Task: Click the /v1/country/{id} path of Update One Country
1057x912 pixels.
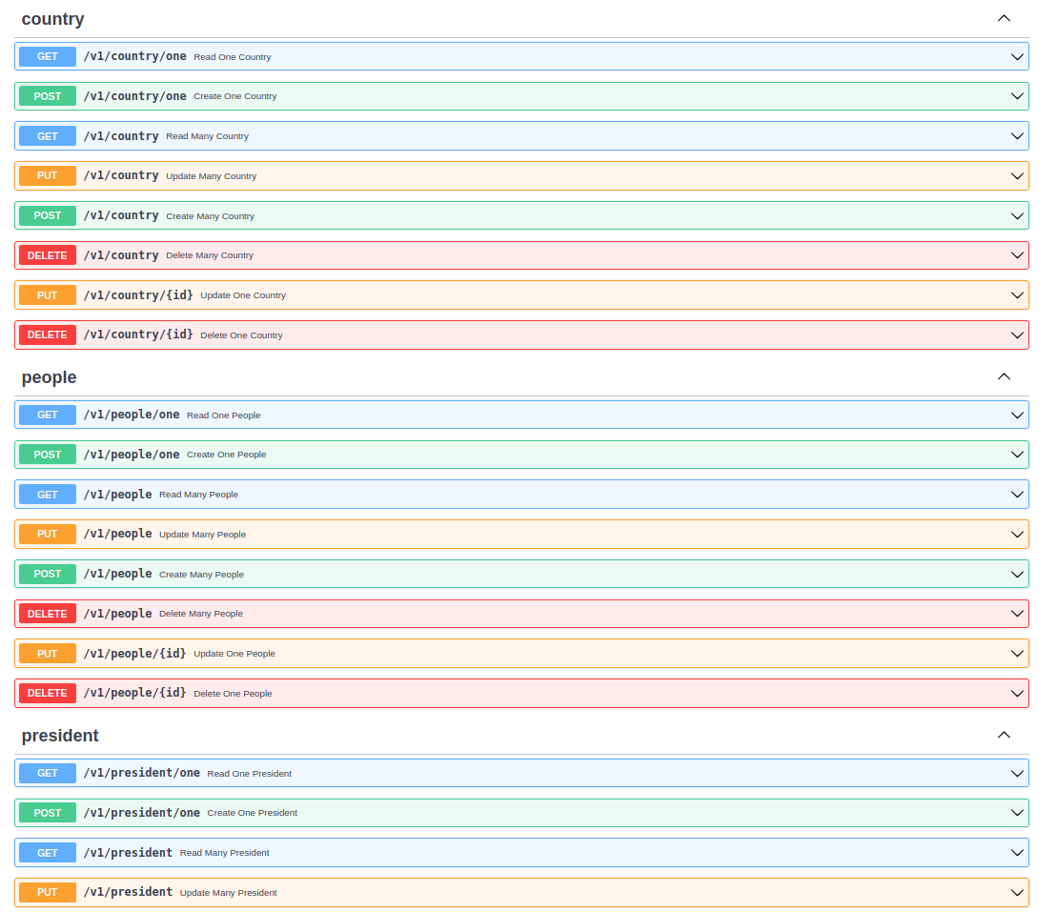Action: tap(138, 295)
